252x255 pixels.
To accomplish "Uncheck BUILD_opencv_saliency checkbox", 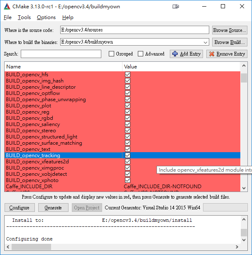I will click(127, 124).
